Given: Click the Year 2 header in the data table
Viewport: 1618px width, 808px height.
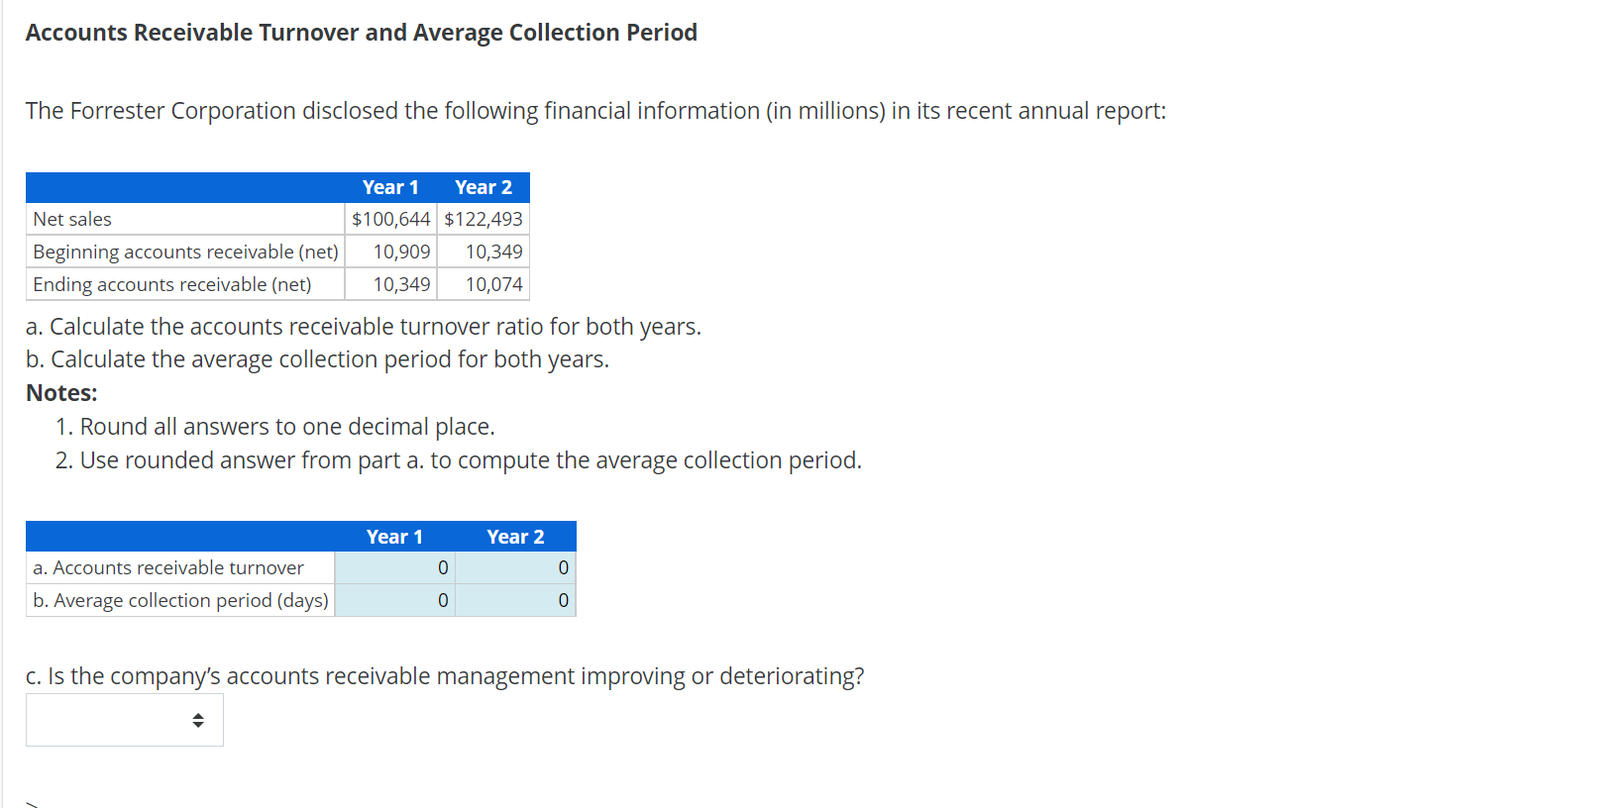Looking at the screenshot, I should tap(484, 186).
